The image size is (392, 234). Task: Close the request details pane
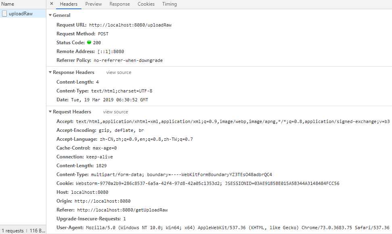[52, 4]
